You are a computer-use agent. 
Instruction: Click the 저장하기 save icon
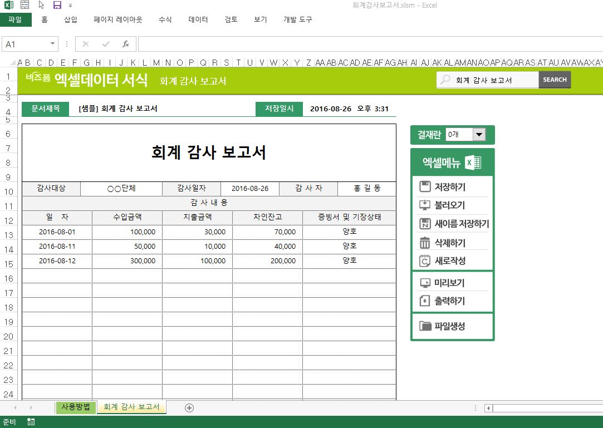coord(425,186)
